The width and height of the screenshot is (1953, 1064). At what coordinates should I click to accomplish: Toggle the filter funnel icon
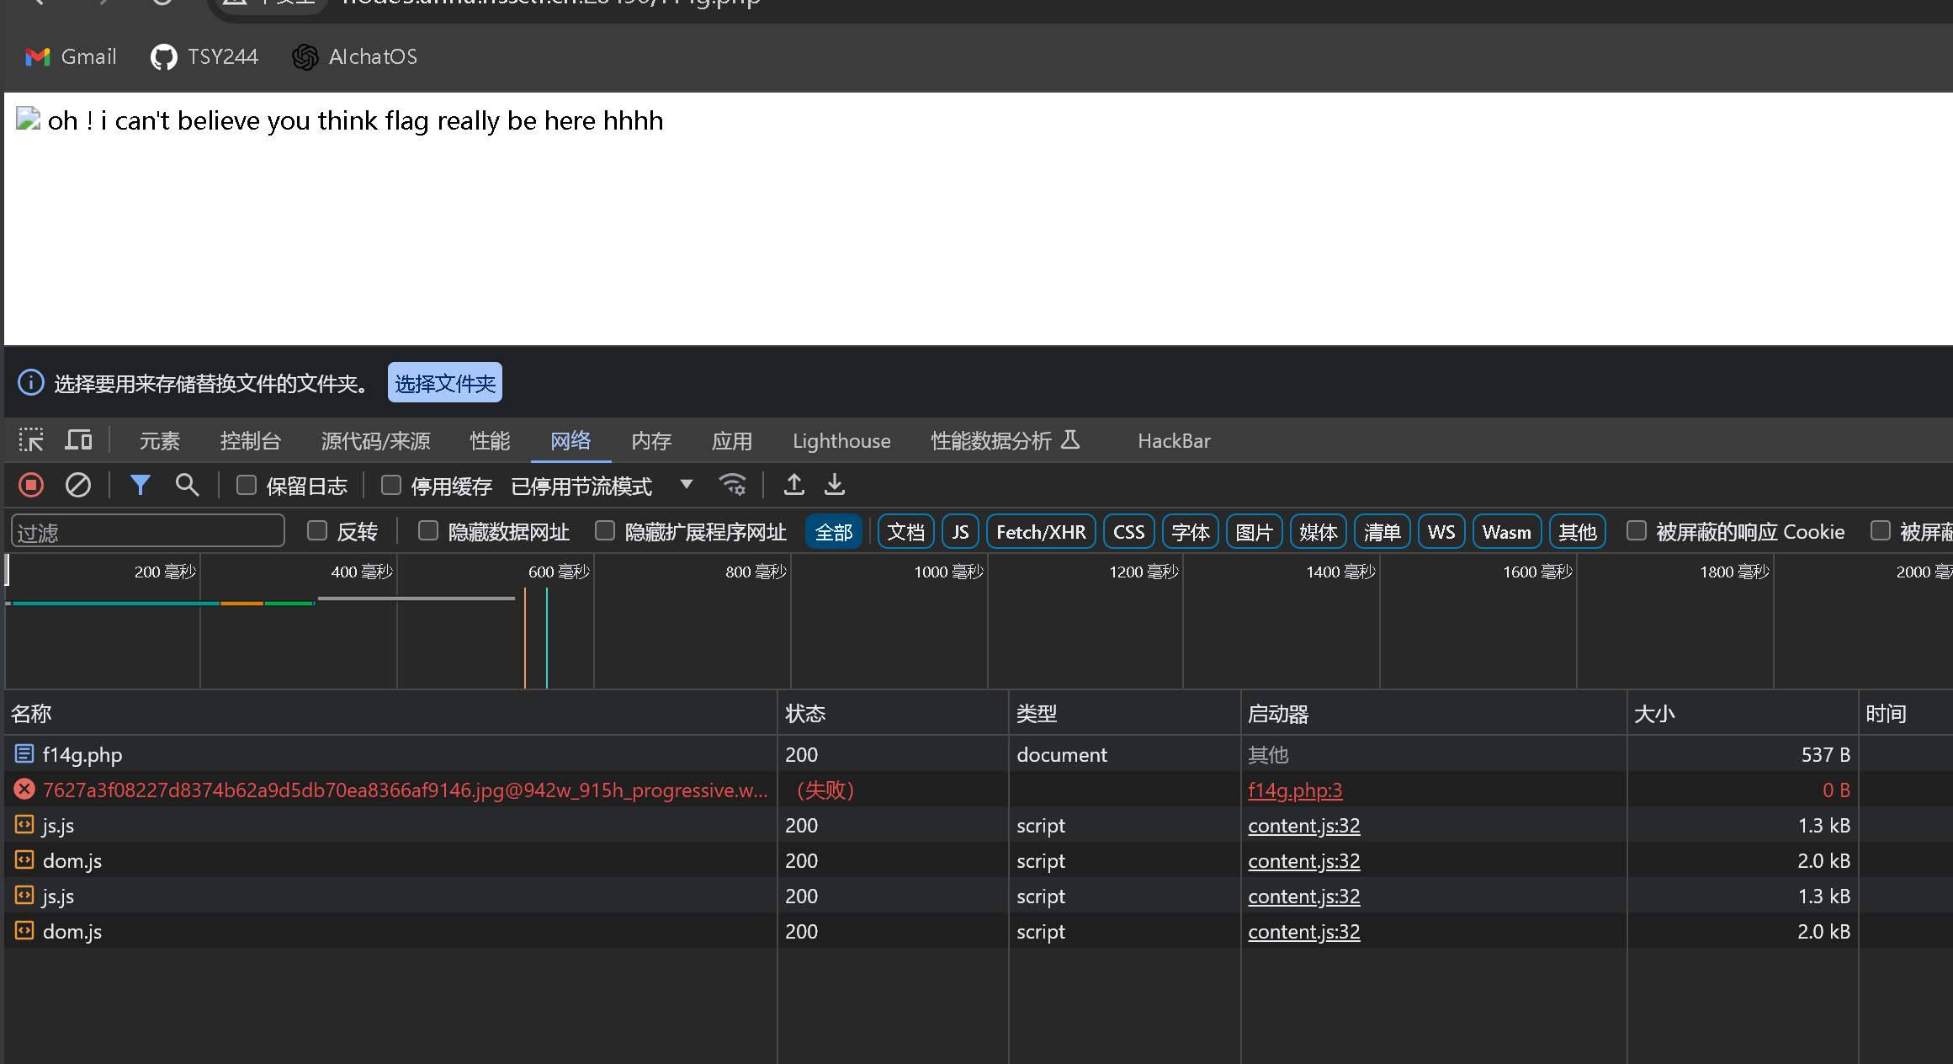click(x=140, y=485)
